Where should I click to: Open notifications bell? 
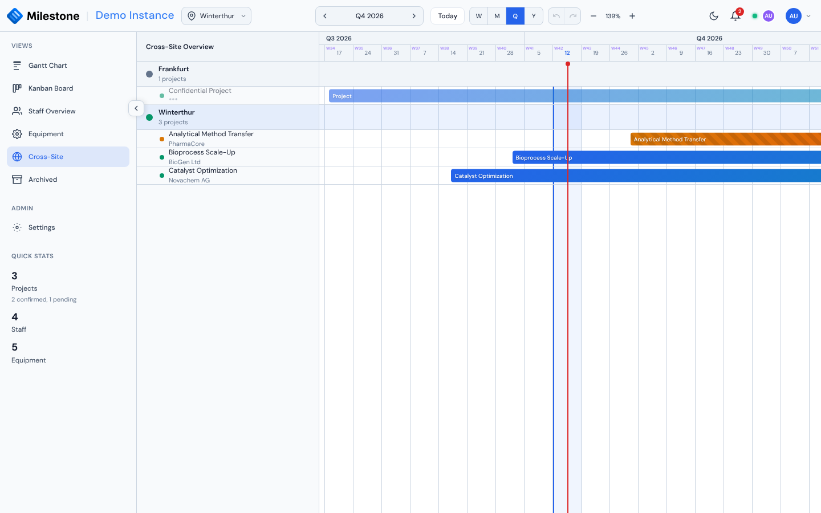735,16
